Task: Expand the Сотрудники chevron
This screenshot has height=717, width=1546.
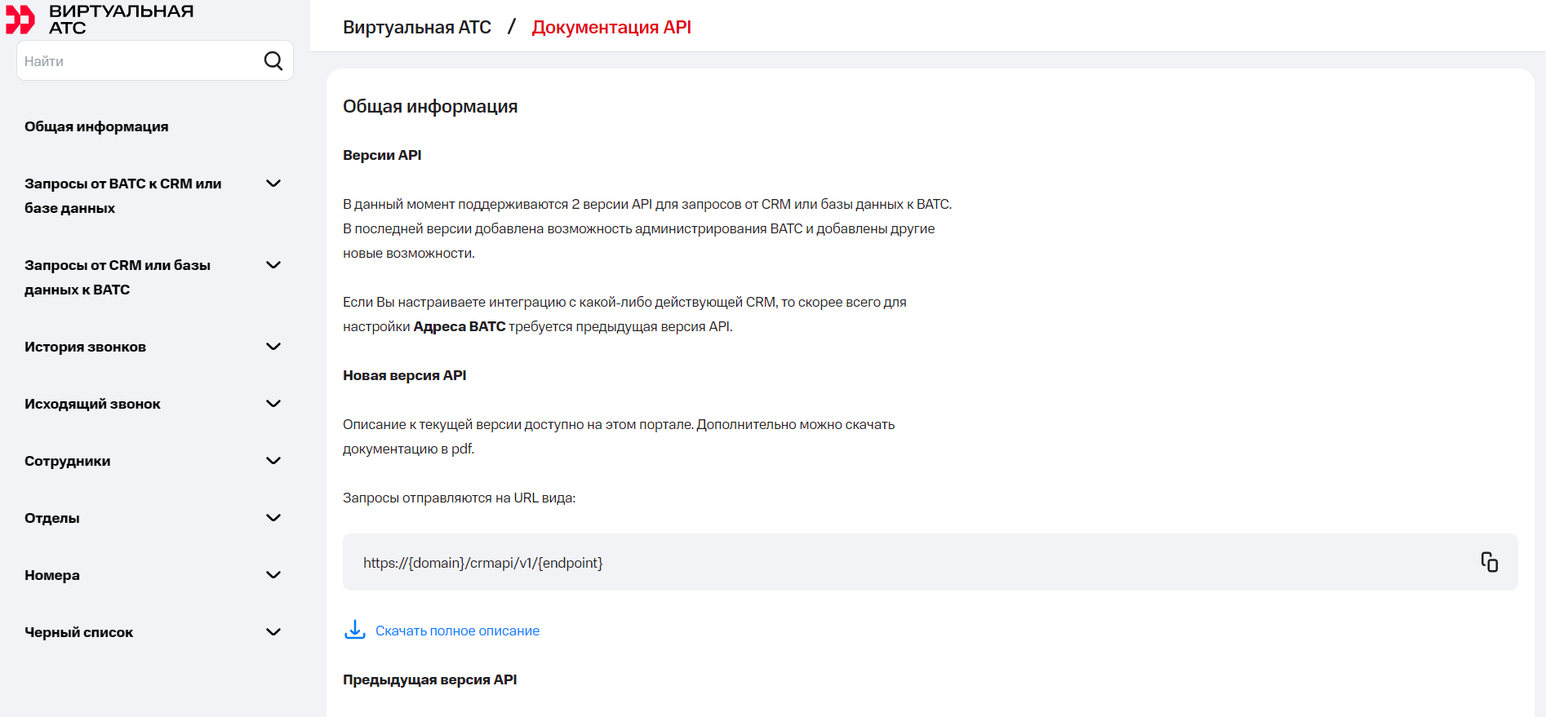Action: 273,461
